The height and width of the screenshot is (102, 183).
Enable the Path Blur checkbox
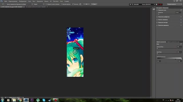181,23
